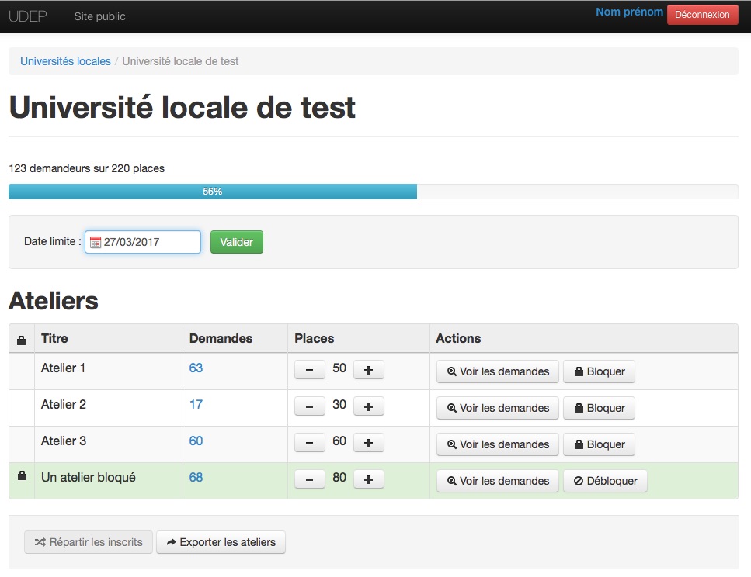The width and height of the screenshot is (751, 577).
Task: Increase places for Atelier 1
Action: tap(368, 370)
